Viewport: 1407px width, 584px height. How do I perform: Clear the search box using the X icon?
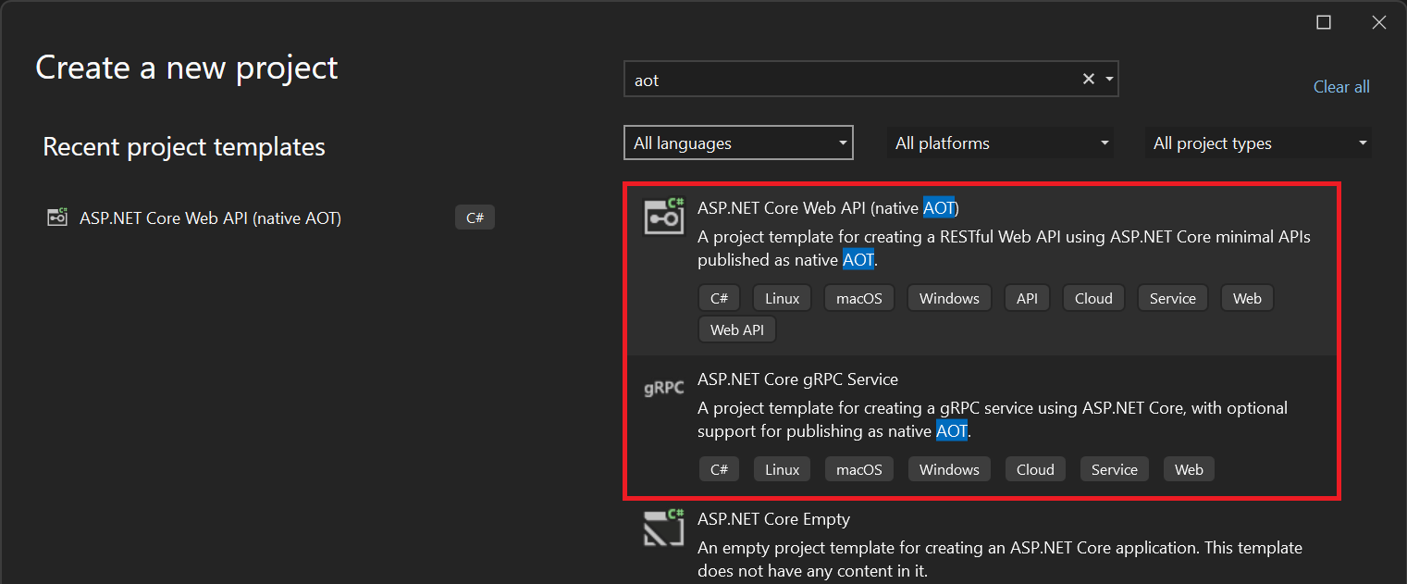pyautogui.click(x=1088, y=79)
